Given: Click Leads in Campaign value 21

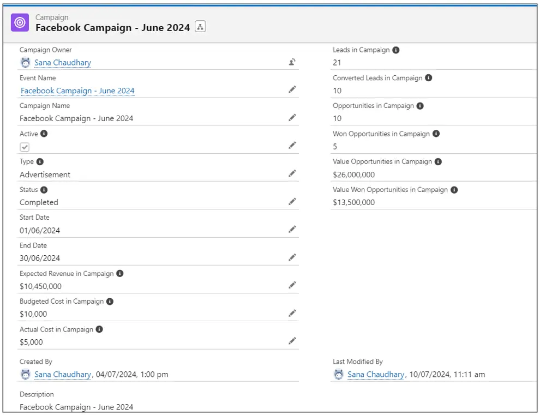Looking at the screenshot, I should (x=337, y=63).
